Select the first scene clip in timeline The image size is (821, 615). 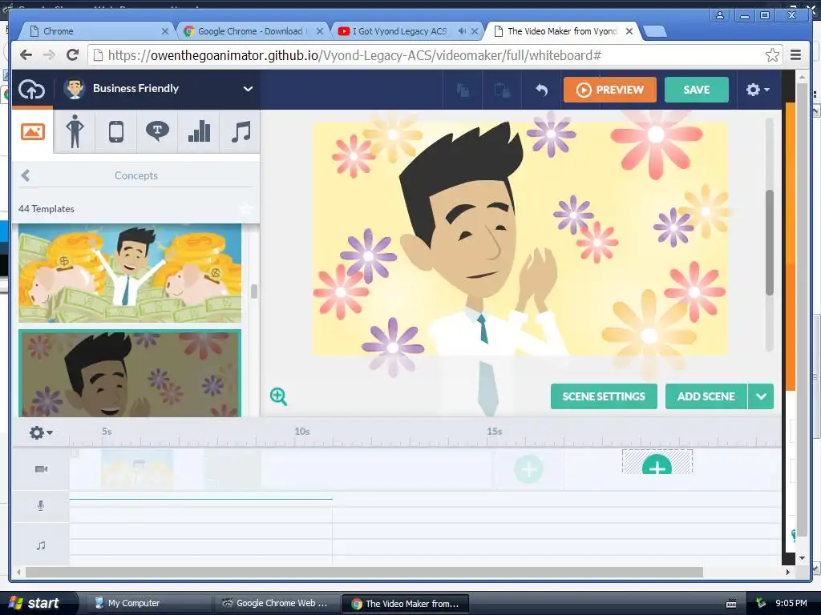[137, 469]
